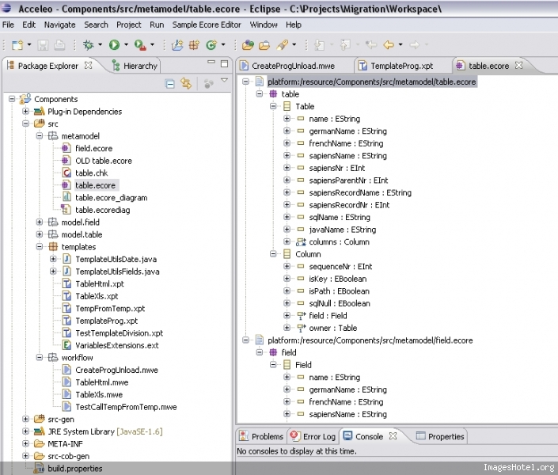Open the Back history dropdown arrow
The width and height of the screenshot is (558, 475).
400,45
